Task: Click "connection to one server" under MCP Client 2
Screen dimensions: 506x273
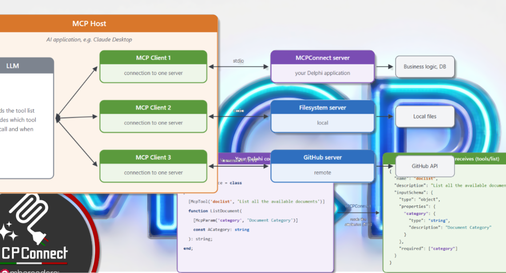Action: [153, 123]
